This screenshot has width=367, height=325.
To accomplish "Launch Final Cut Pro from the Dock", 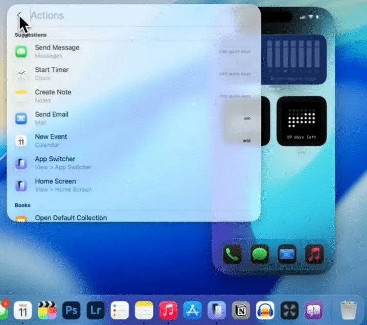I will 47,310.
